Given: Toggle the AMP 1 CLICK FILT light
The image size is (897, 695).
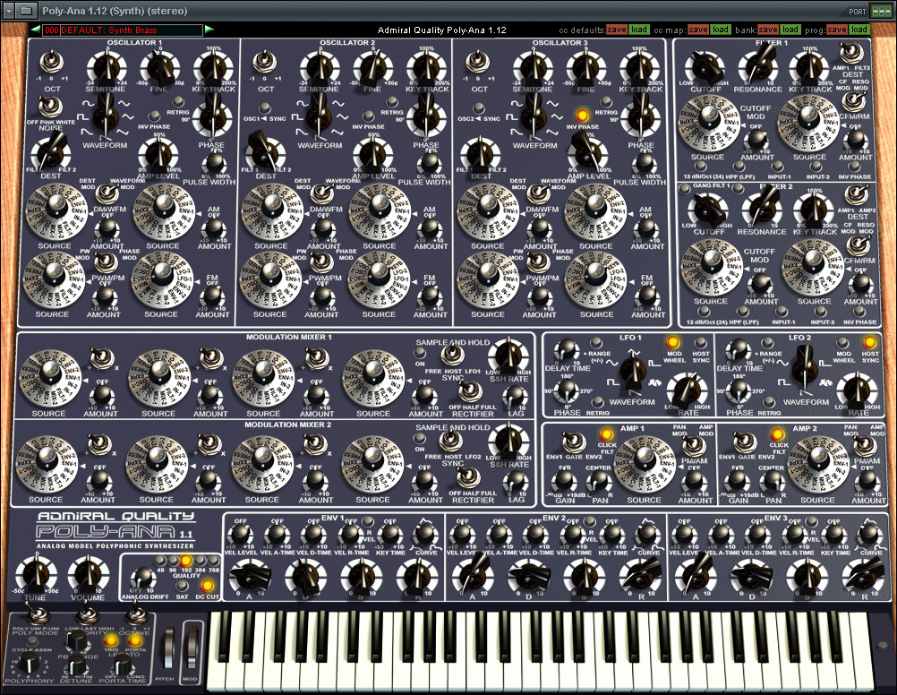Looking at the screenshot, I should 606,434.
